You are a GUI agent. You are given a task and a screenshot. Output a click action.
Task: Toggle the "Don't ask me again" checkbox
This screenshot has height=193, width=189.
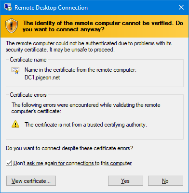pos(9,163)
